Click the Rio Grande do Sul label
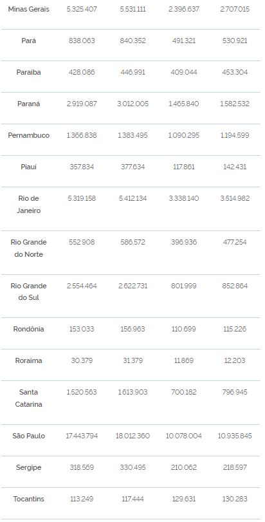The width and height of the screenshot is (265, 522). tap(28, 292)
